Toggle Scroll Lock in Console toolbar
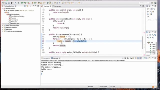 coord(133,58)
